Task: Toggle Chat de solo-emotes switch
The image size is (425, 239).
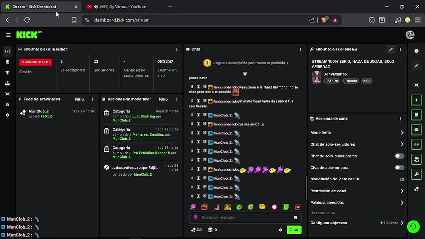Action: (x=399, y=168)
